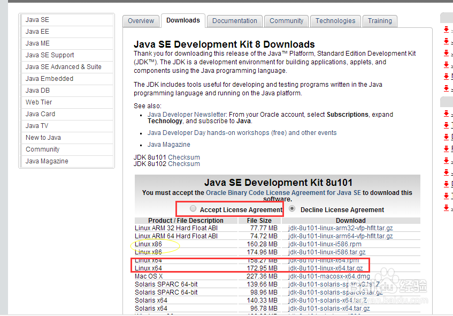Select New to Java in the sidebar
Screen dimensions: 453x316
(43, 137)
